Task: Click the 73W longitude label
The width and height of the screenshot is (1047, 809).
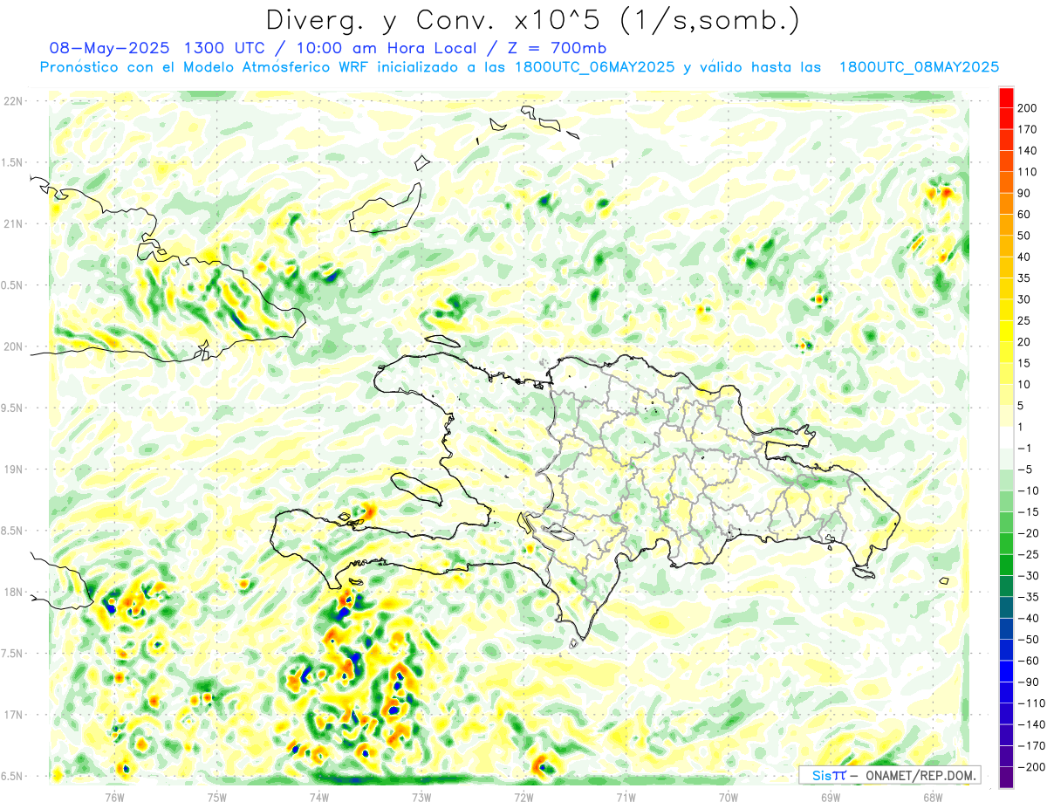Action: [x=421, y=797]
